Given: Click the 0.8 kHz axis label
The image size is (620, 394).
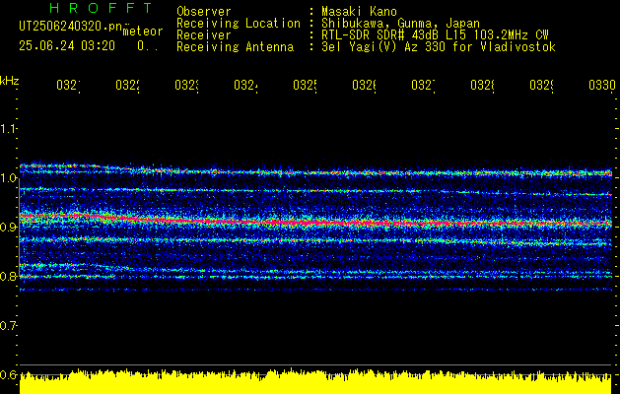Looking at the screenshot, I should point(8,276).
